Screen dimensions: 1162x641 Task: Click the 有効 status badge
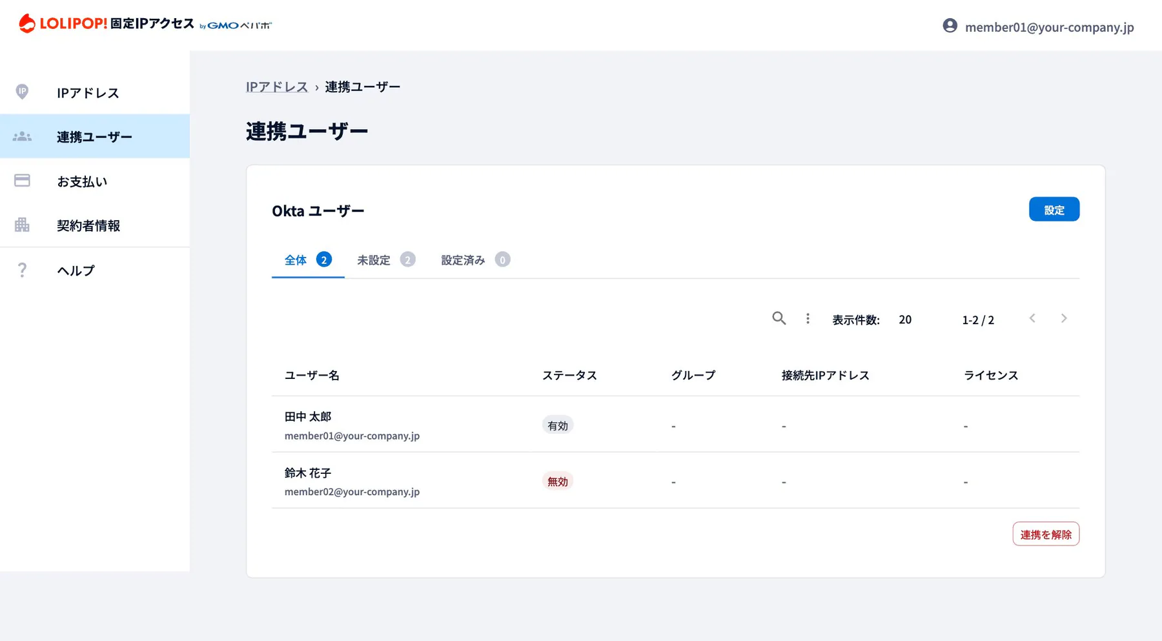click(x=558, y=425)
